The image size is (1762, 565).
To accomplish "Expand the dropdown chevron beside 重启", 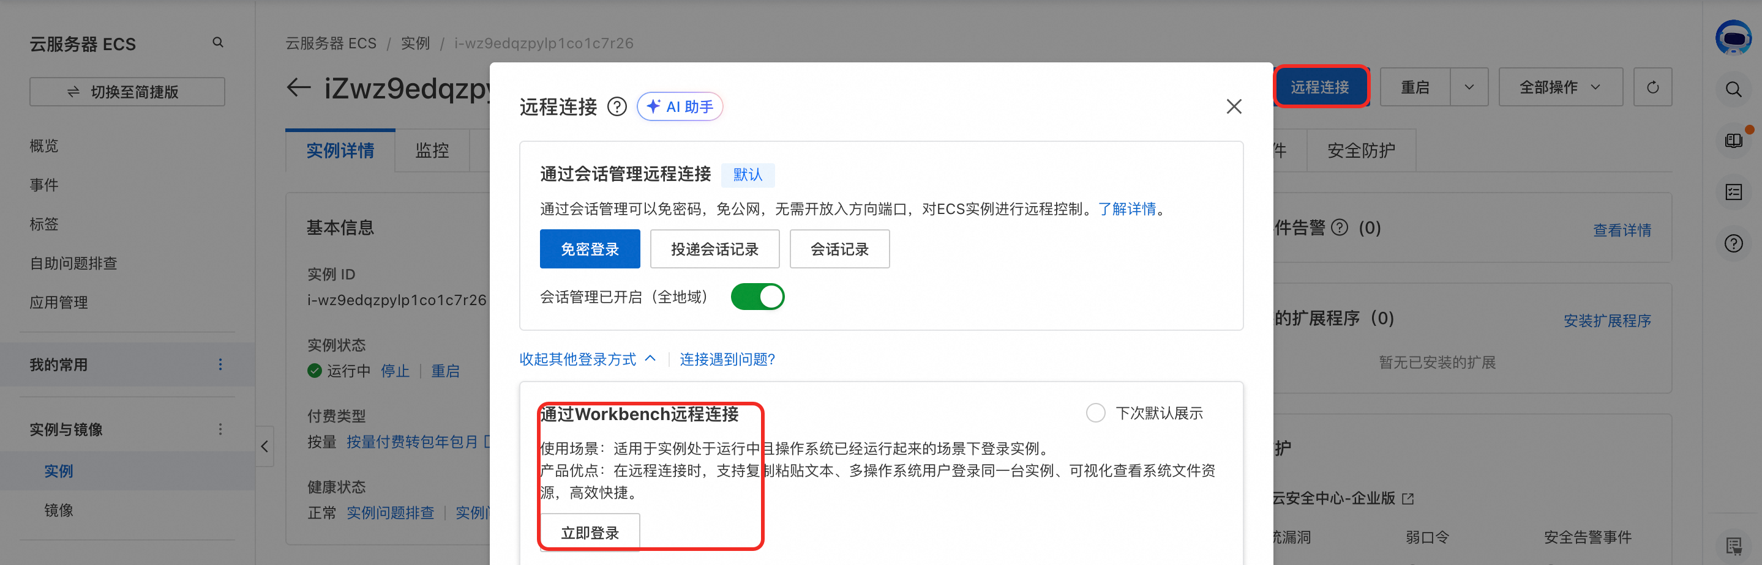I will pos(1469,87).
